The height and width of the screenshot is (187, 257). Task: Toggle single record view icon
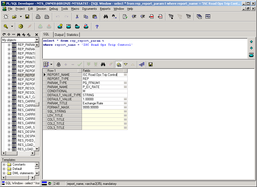coord(119,64)
